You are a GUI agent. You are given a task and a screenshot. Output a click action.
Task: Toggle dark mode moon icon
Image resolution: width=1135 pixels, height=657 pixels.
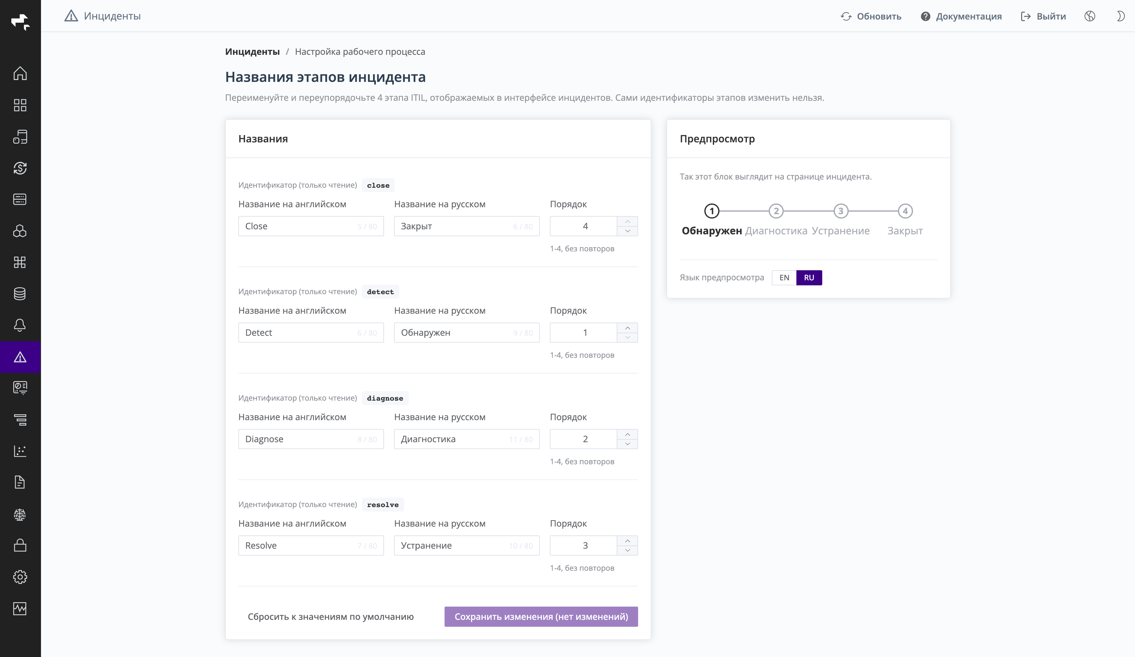point(1120,16)
